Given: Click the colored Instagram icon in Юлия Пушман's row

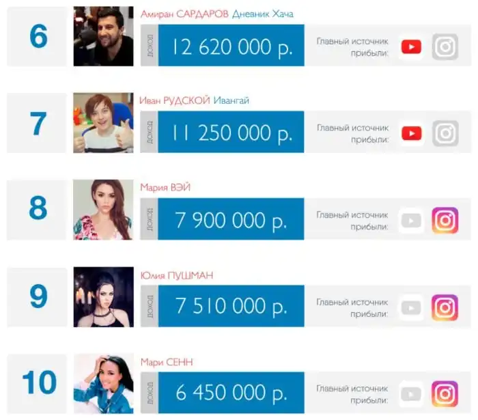Looking at the screenshot, I should [445, 307].
